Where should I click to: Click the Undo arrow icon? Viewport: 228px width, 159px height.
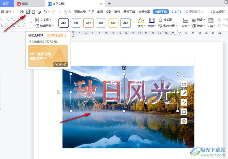pos(45,12)
